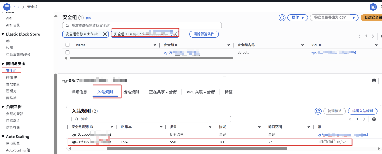382x154 pixels.
Task: Click 编辑入站规则 button
Action: click(363, 111)
